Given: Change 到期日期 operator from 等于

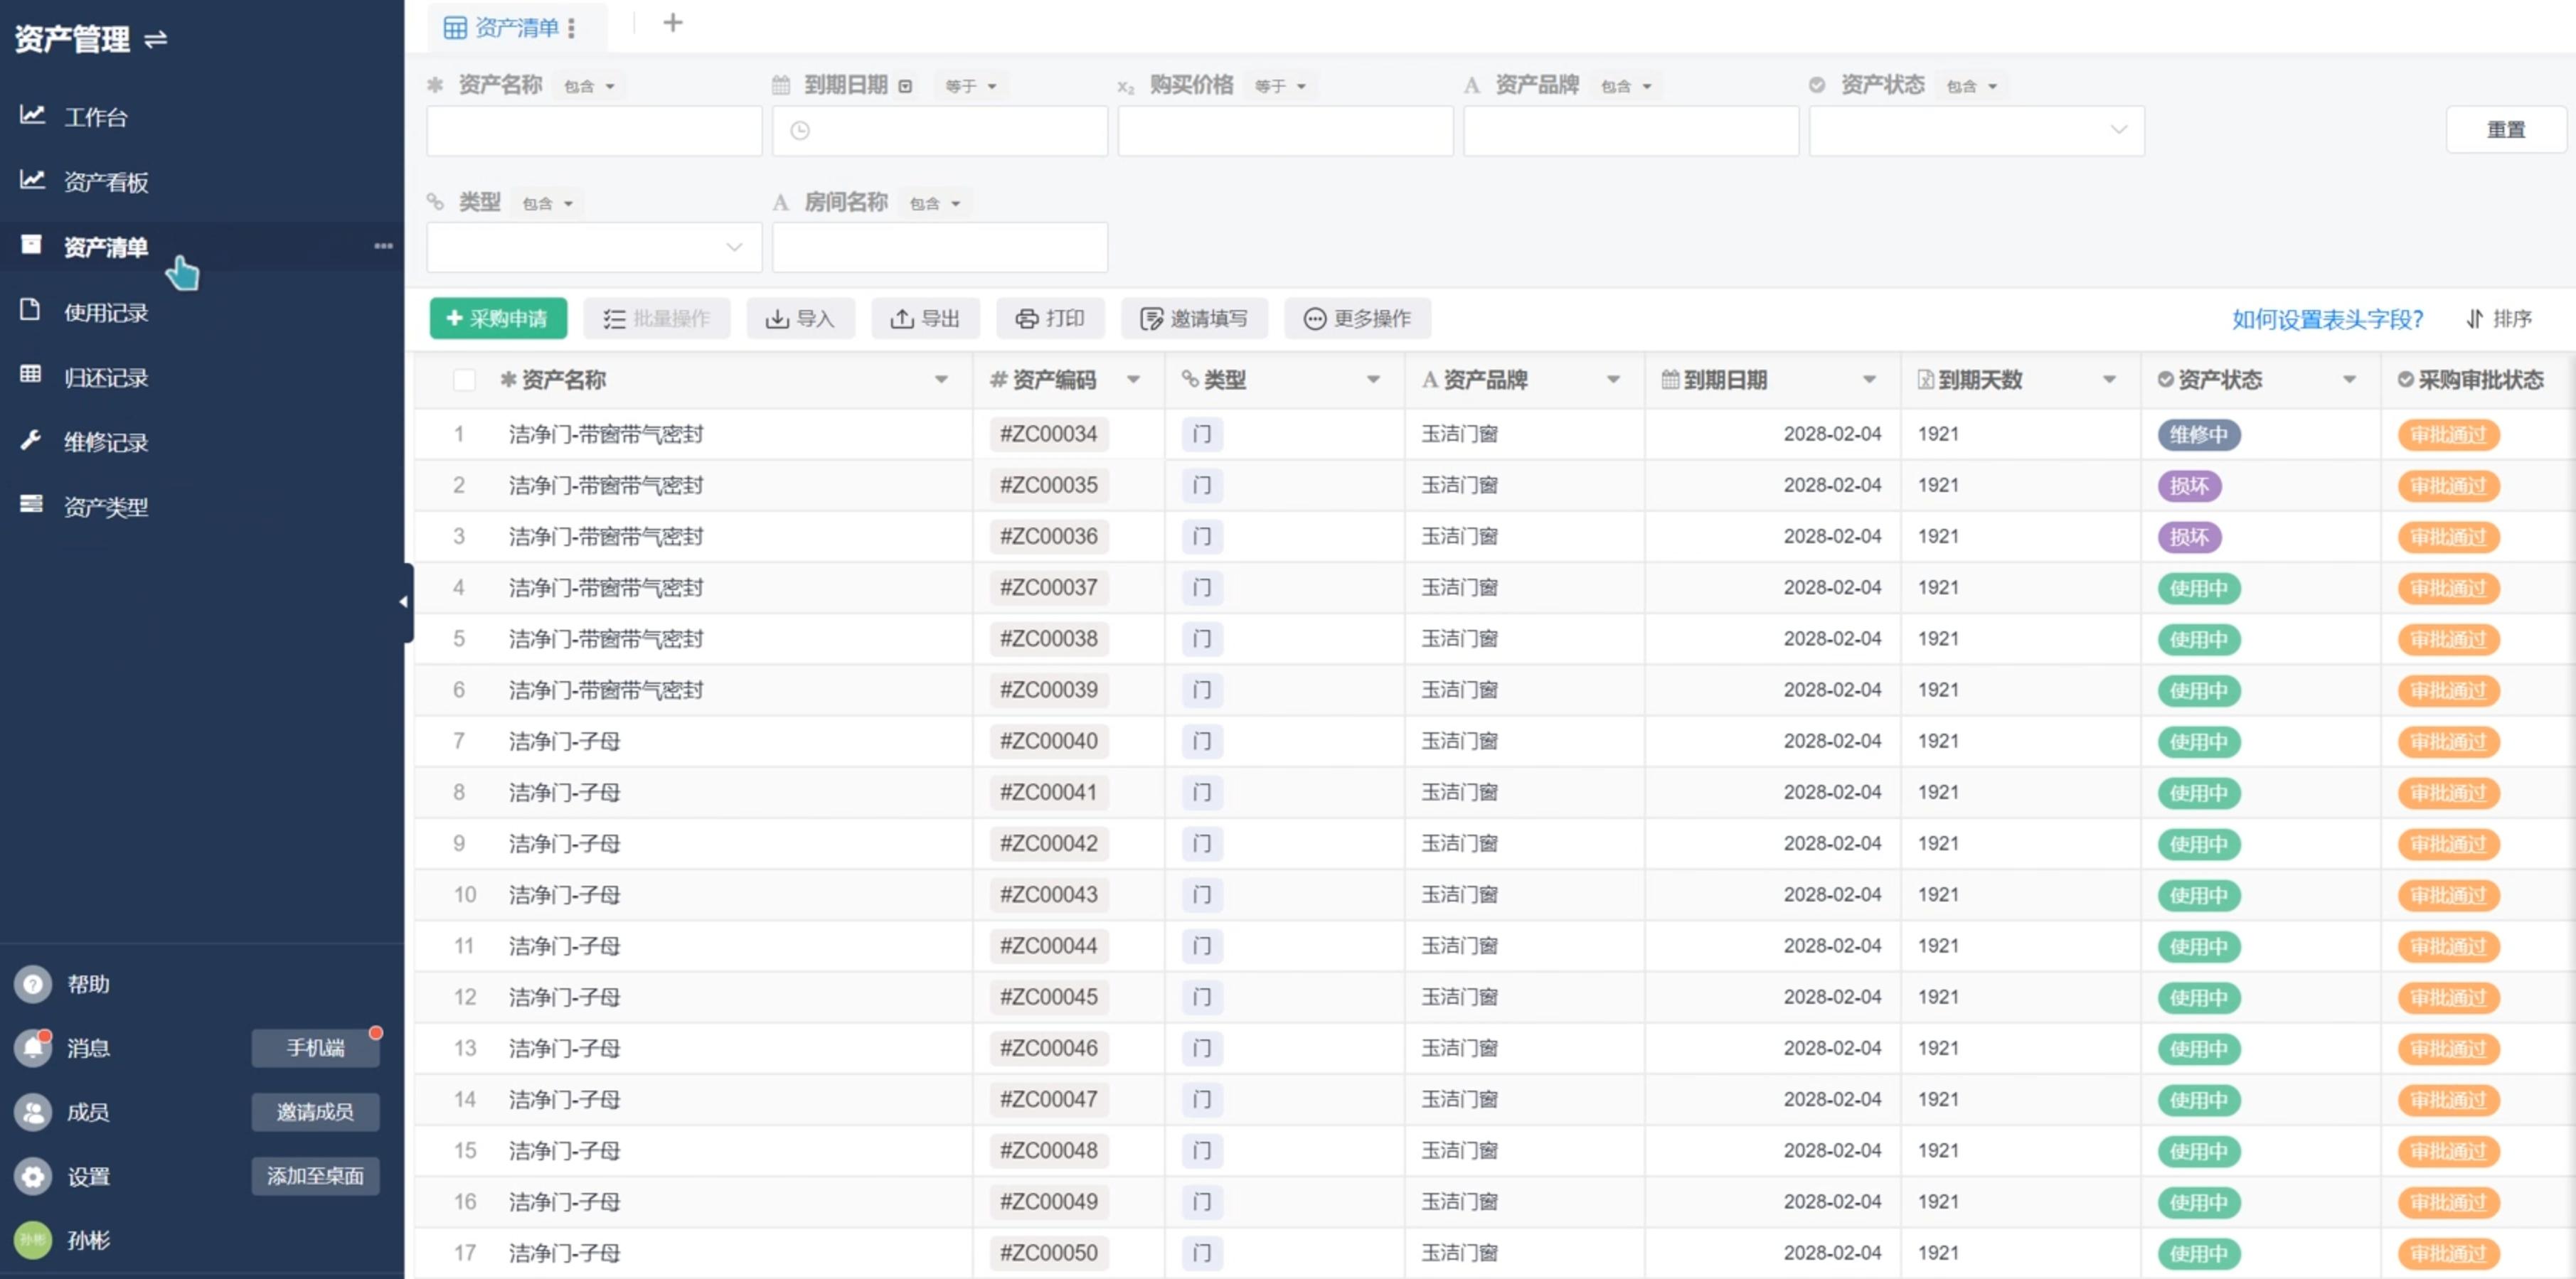Looking at the screenshot, I should [x=970, y=86].
